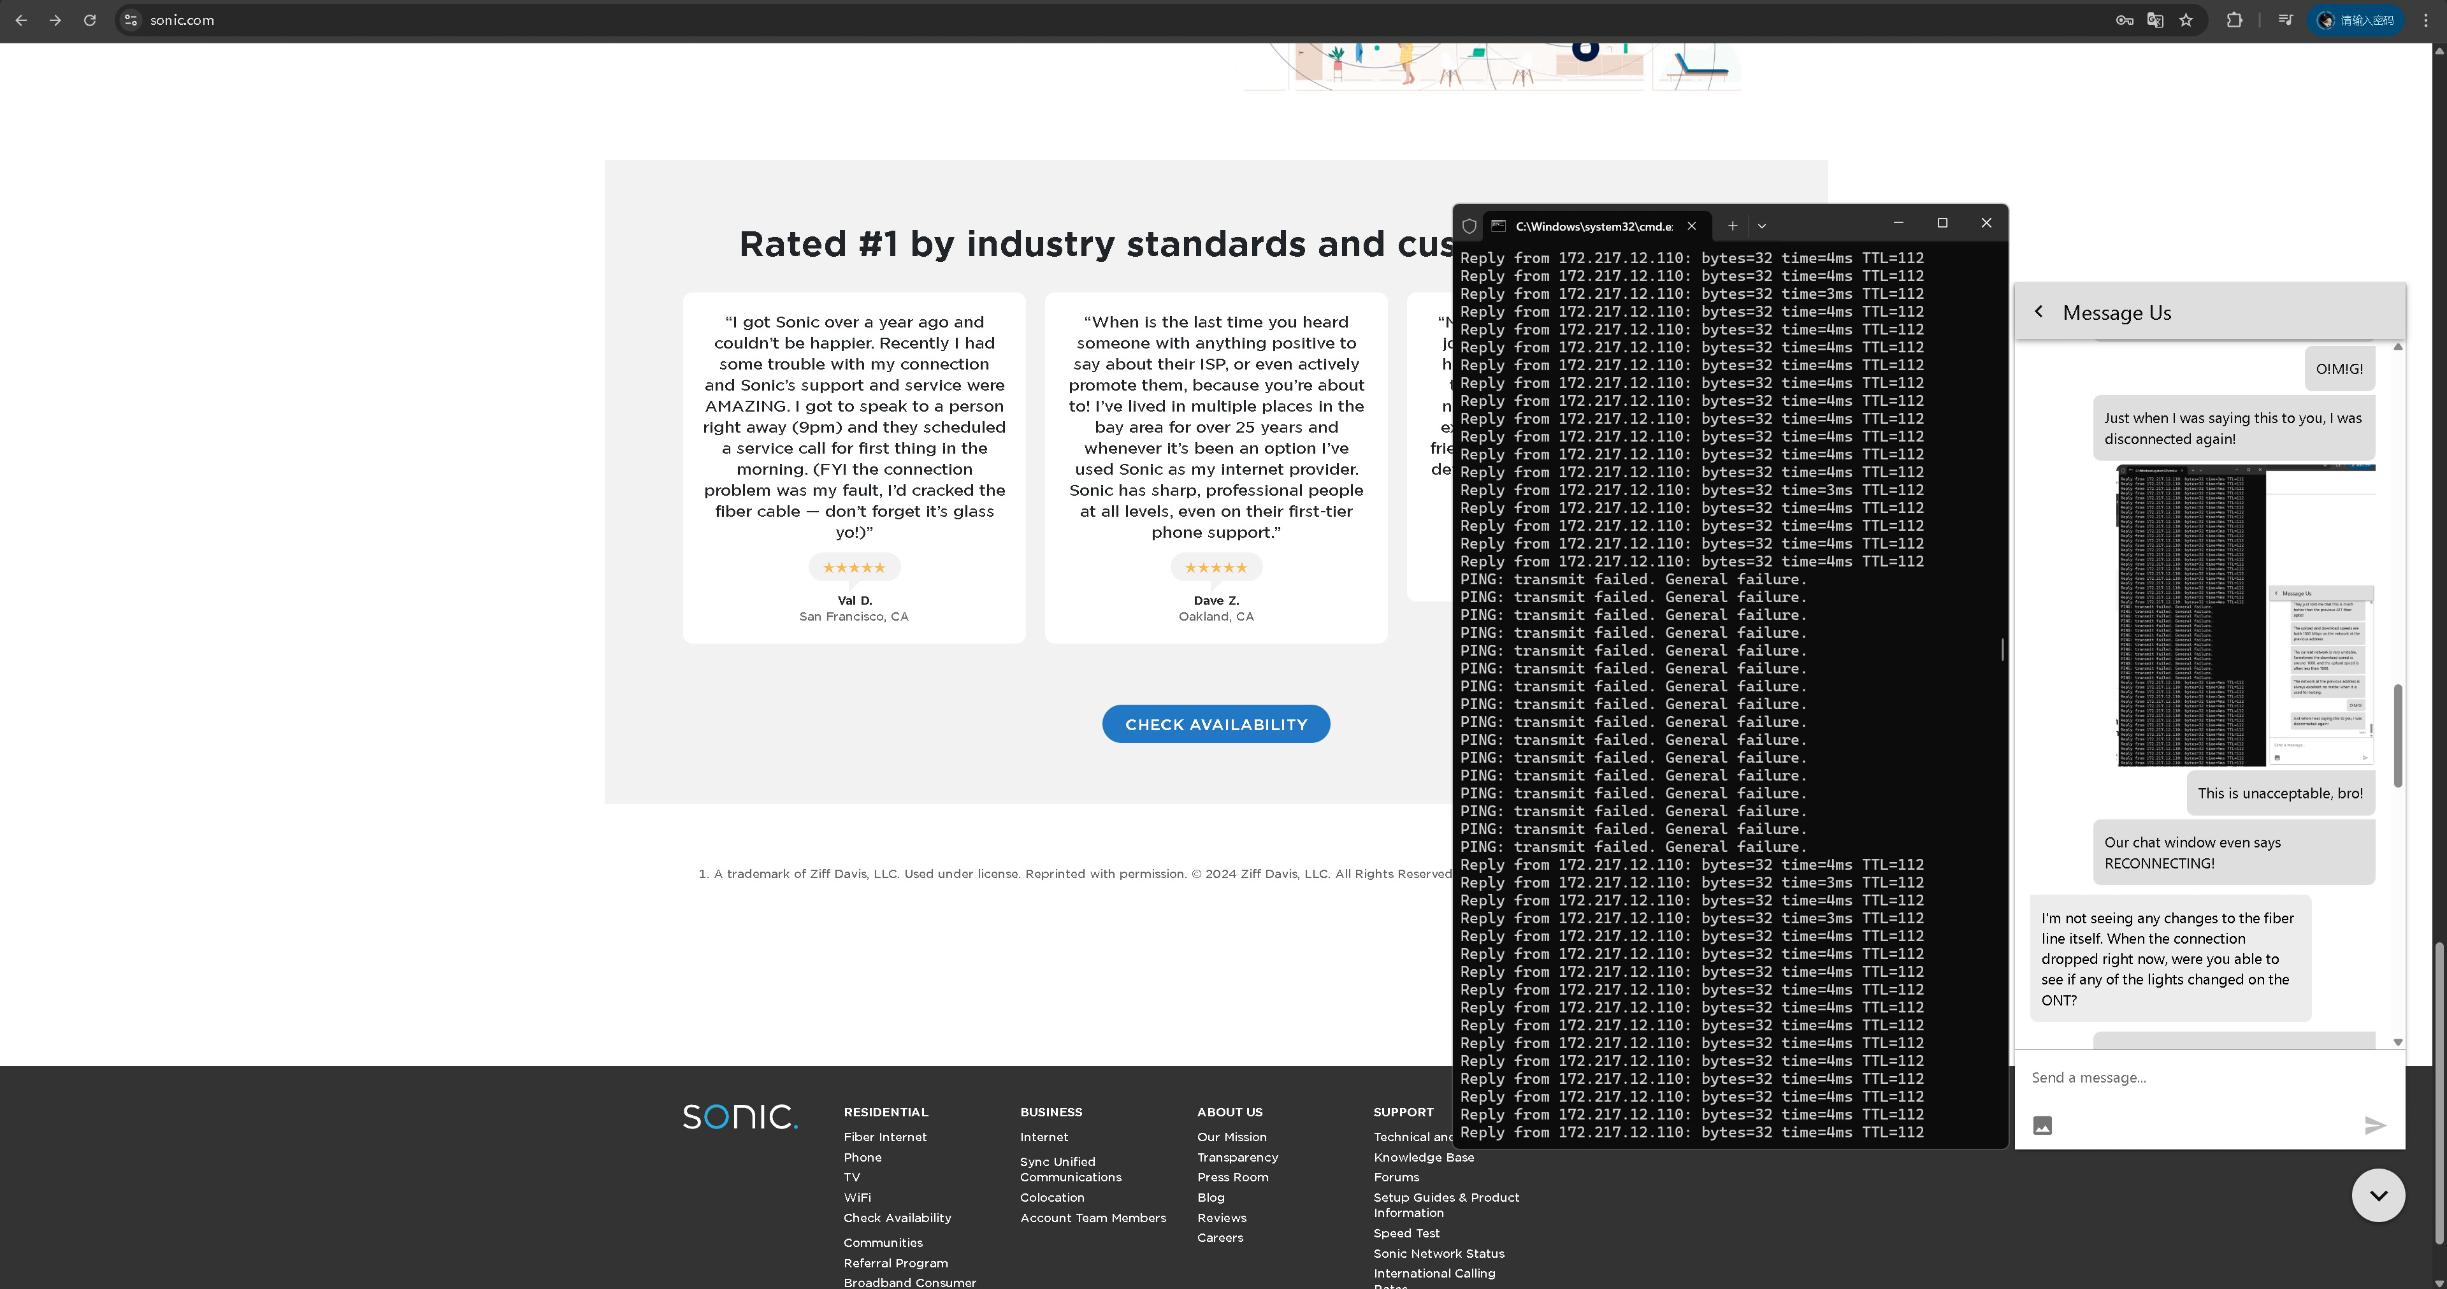The height and width of the screenshot is (1289, 2447).
Task: Click the CHECK AVAILABILITY button
Action: pyautogui.click(x=1216, y=724)
